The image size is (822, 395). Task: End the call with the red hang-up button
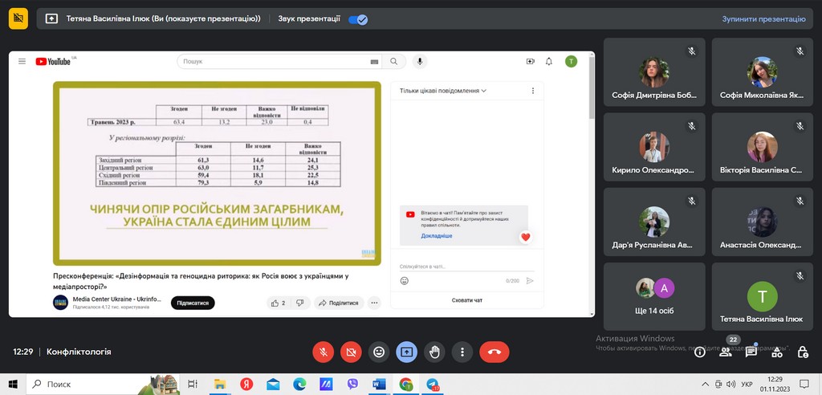(494, 352)
